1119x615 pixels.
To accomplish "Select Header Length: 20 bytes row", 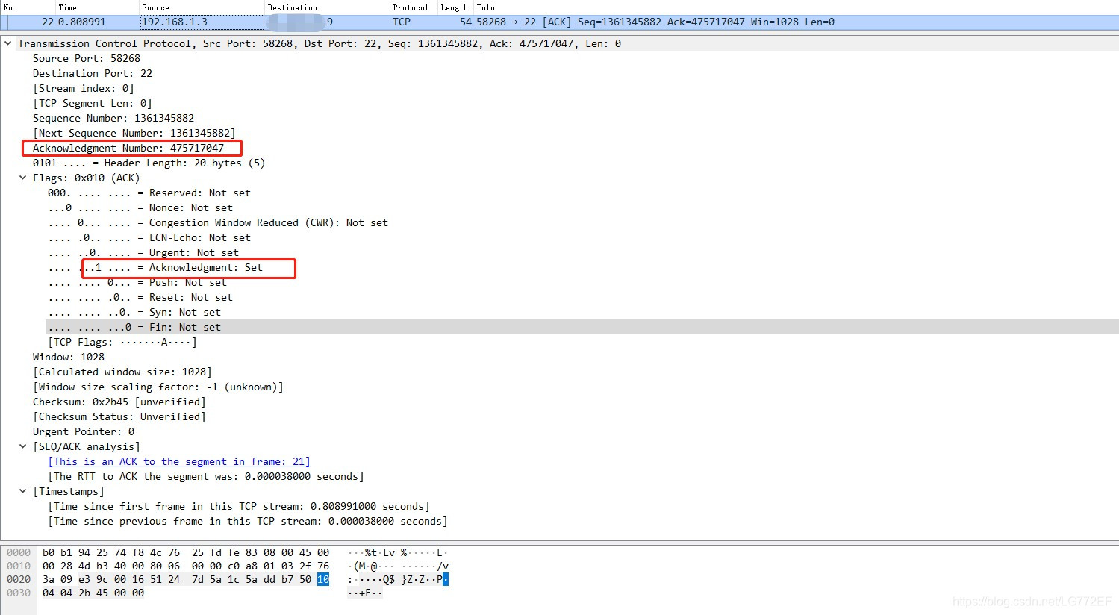I will tap(149, 163).
